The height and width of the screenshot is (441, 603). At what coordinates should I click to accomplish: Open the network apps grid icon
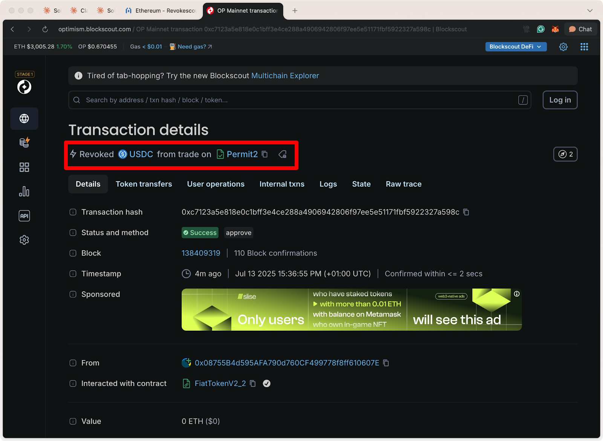click(x=584, y=47)
